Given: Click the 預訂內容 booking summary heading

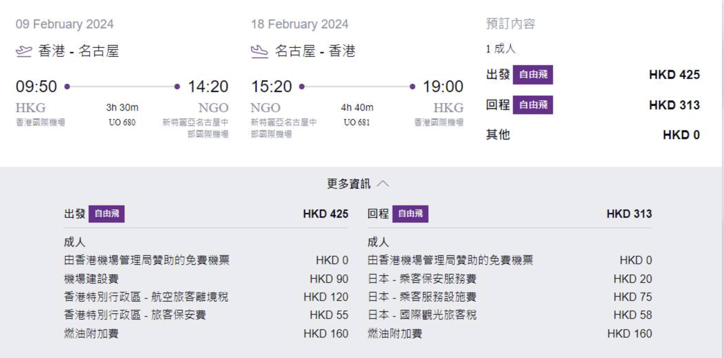Looking at the screenshot, I should (x=511, y=24).
